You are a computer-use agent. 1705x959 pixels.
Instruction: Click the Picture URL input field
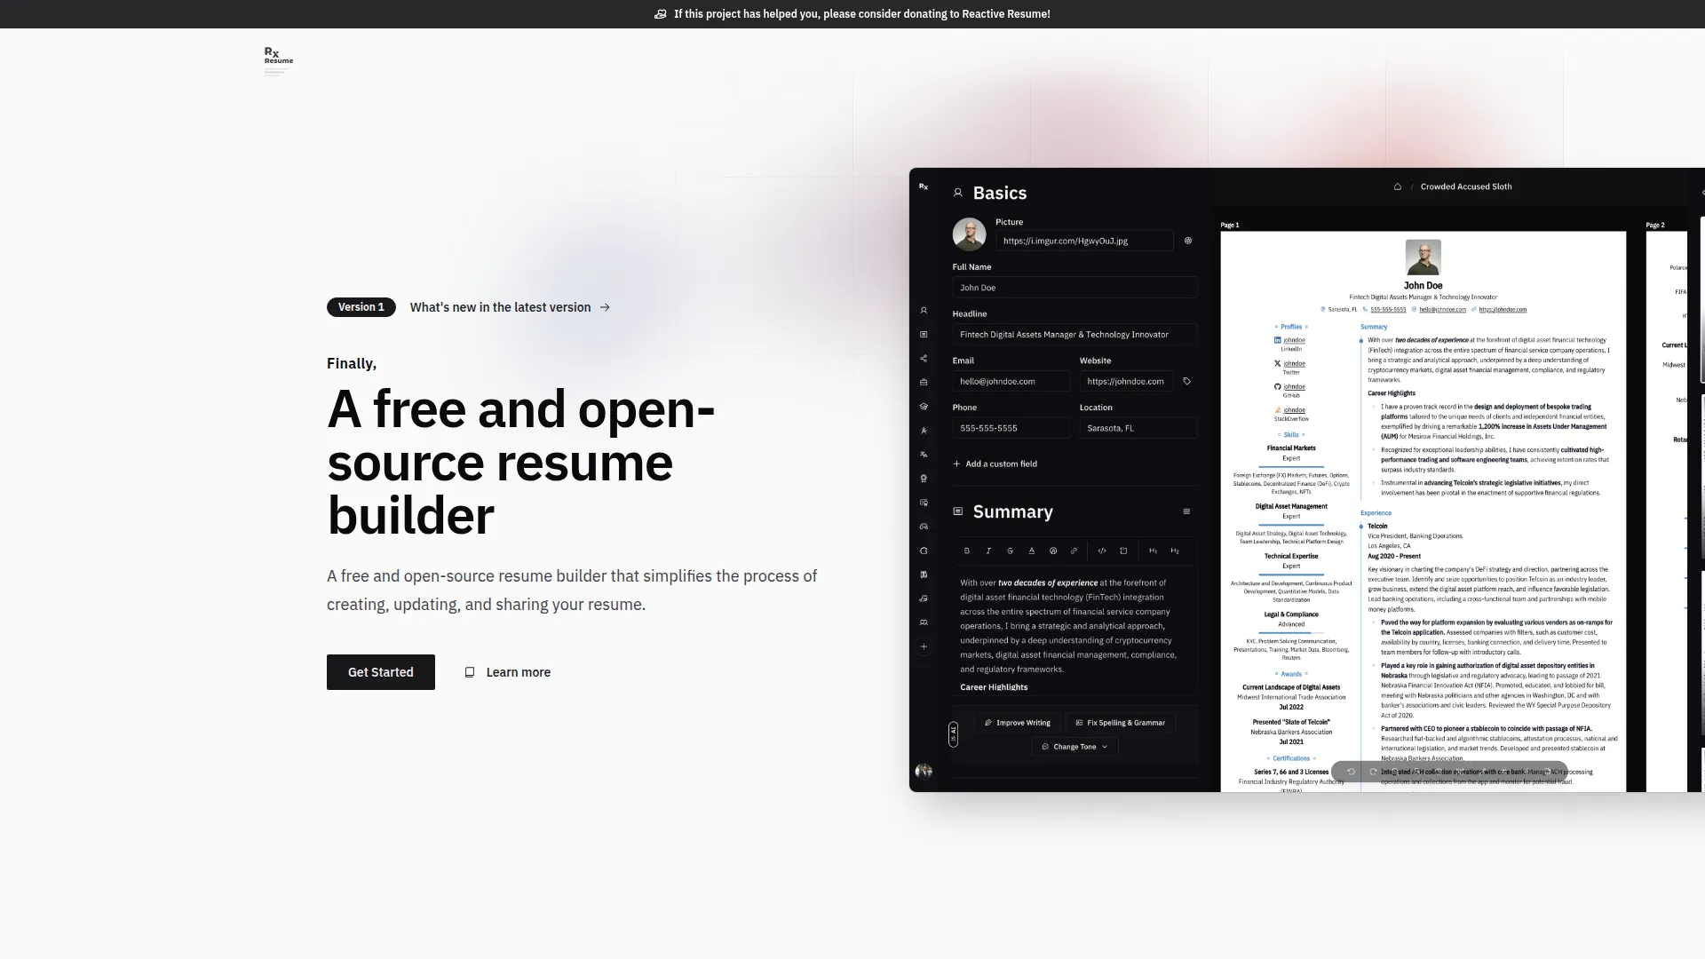click(1084, 241)
